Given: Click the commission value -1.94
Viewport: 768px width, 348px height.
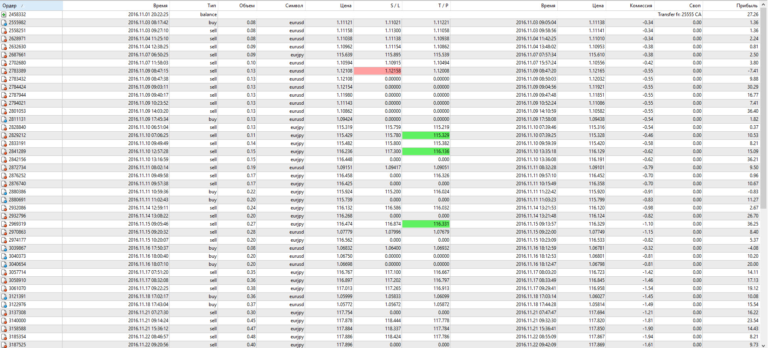Looking at the screenshot, I should 648,337.
